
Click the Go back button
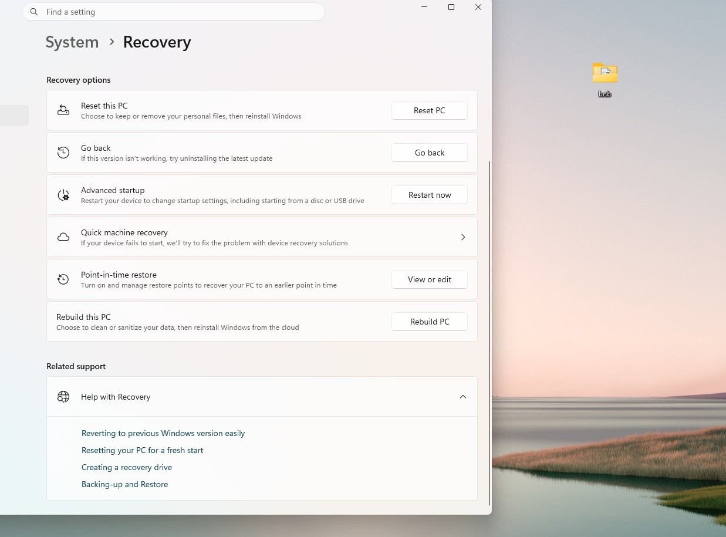click(430, 153)
